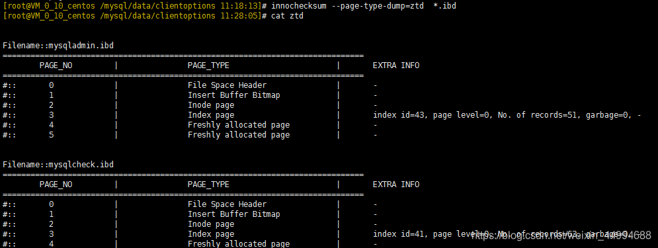Click the 'Filename::mysqlcheck.ibd' line

point(58,165)
